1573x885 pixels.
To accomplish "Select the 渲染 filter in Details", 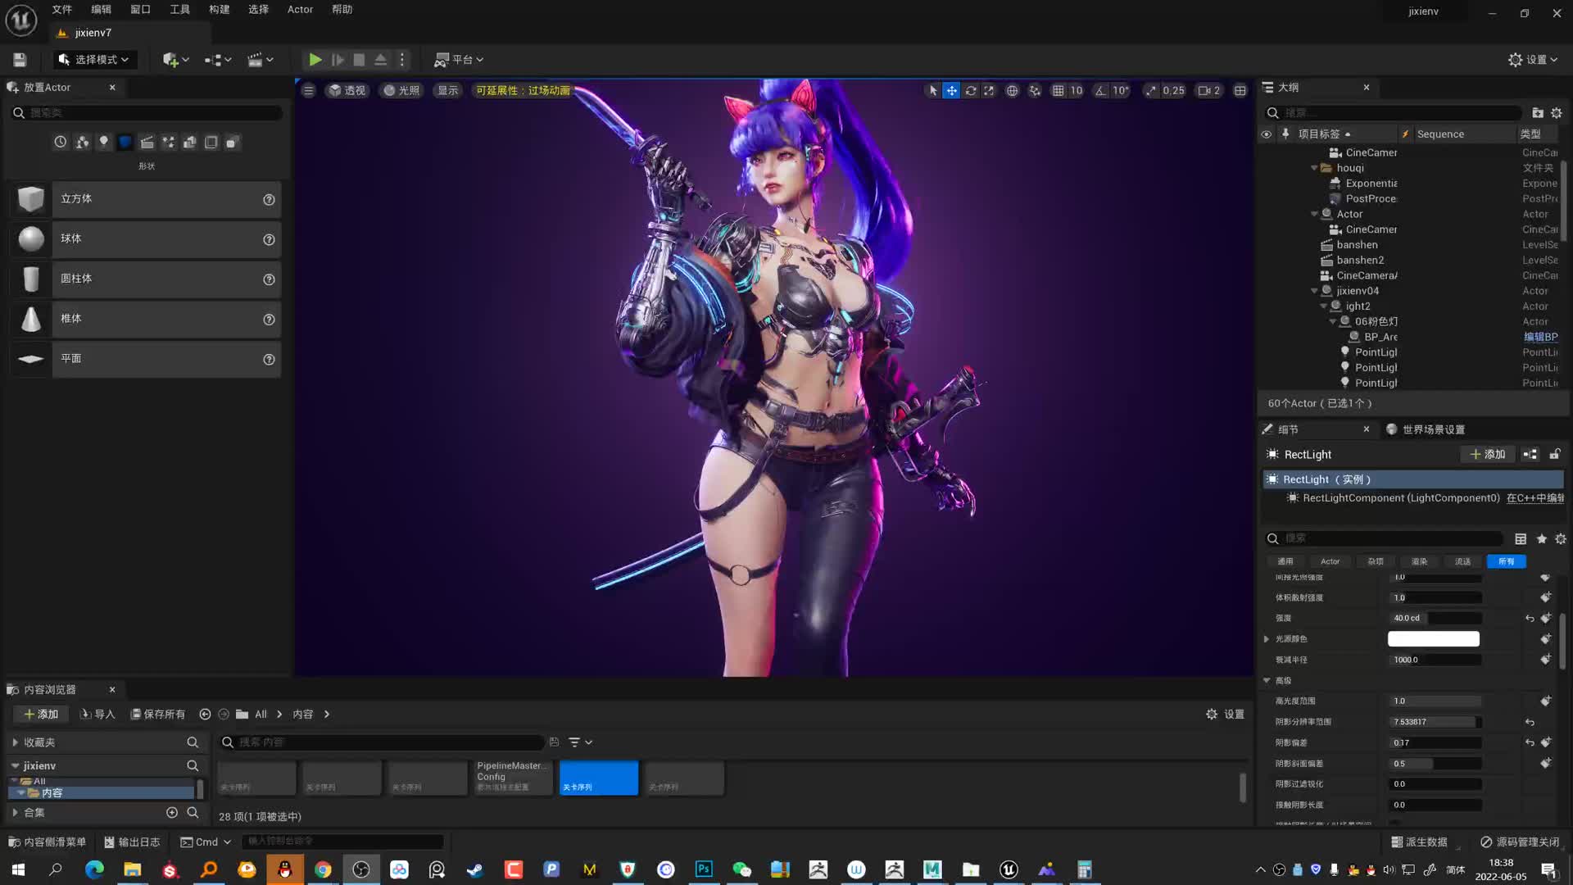I will 1419,561.
